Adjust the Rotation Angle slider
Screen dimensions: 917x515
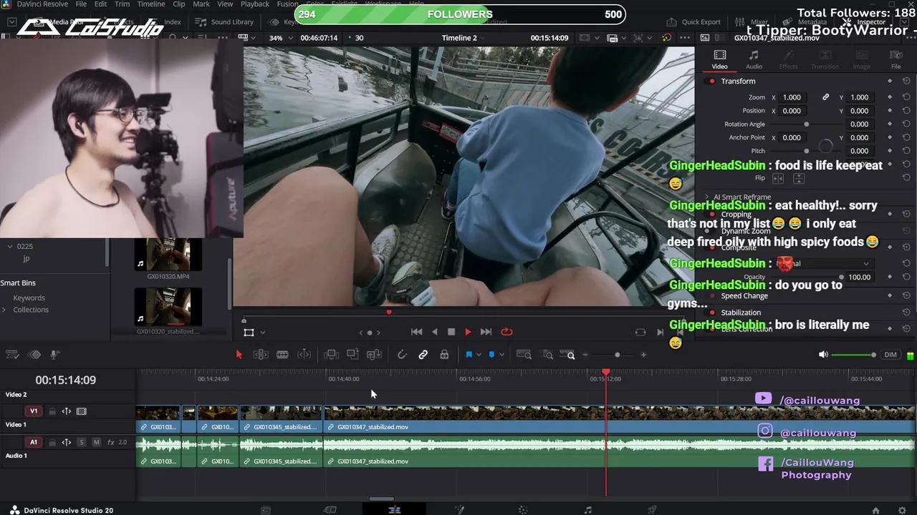click(806, 124)
